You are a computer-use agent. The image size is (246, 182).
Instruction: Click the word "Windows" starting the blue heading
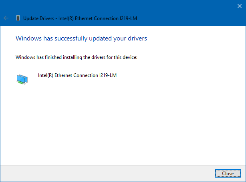tap(26, 38)
